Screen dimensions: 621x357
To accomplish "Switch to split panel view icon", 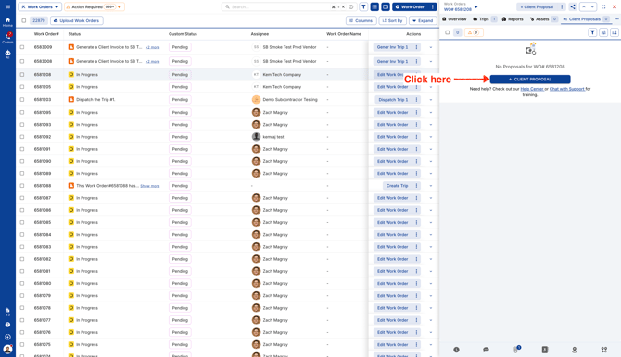I will click(386, 6).
